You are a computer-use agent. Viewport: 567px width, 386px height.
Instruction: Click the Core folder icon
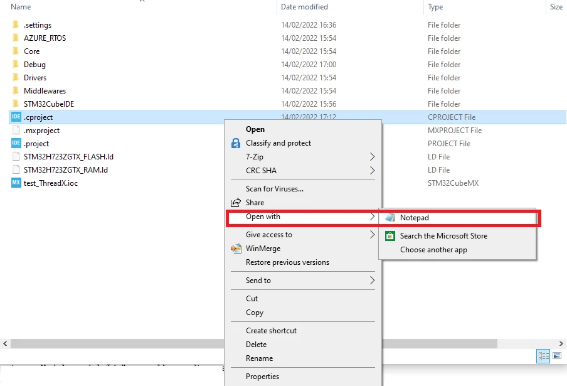point(16,51)
